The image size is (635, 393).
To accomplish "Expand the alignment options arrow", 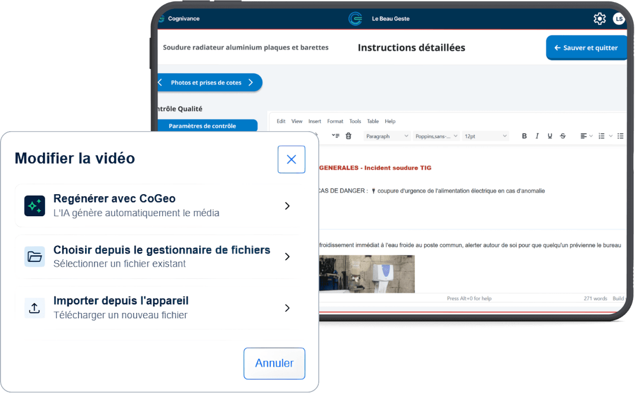I will pos(591,136).
